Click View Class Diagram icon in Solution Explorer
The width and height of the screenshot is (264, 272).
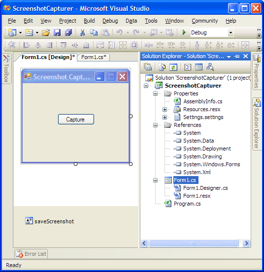click(x=210, y=67)
